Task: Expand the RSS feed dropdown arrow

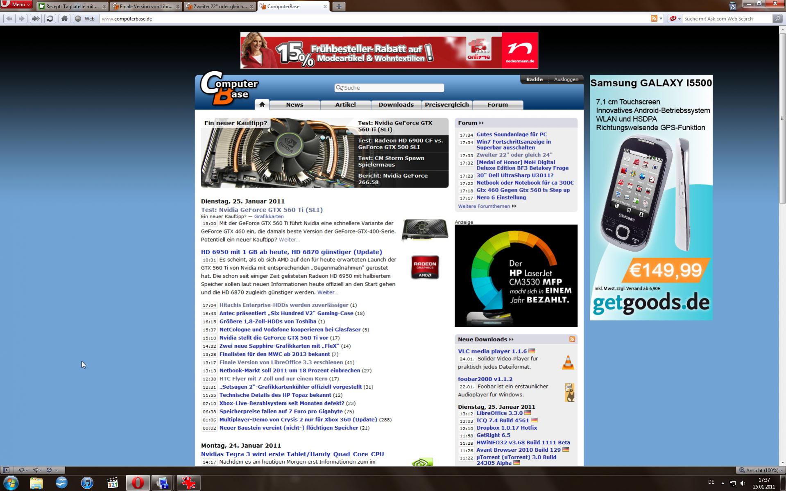Action: 661,18
